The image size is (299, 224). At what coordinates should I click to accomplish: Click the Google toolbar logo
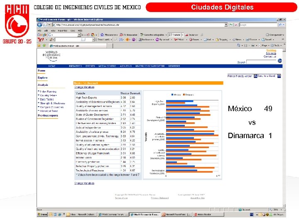42,35
